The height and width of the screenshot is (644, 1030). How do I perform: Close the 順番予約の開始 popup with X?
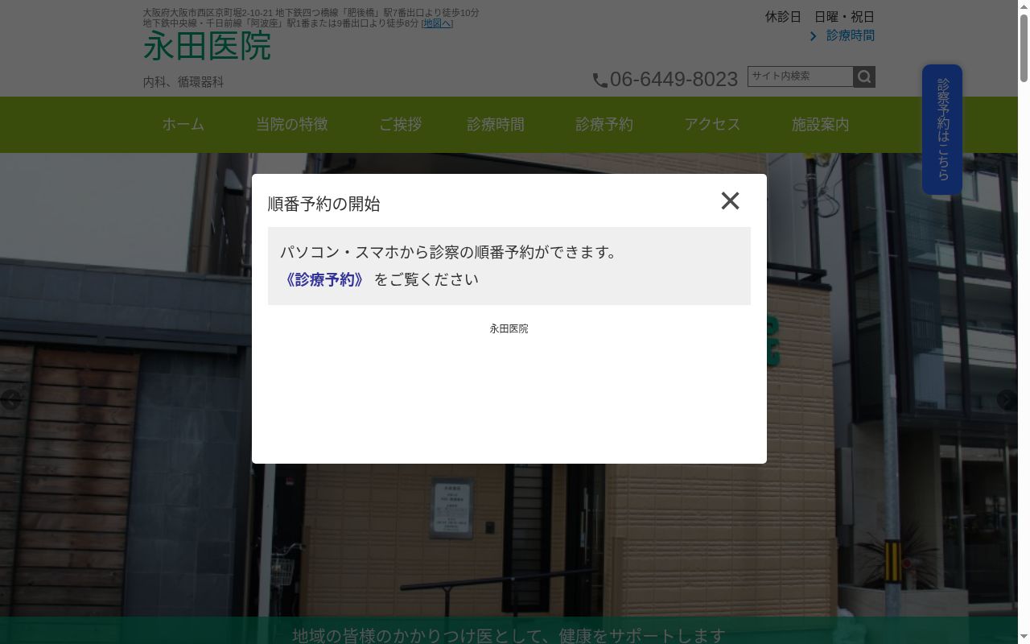click(x=730, y=200)
